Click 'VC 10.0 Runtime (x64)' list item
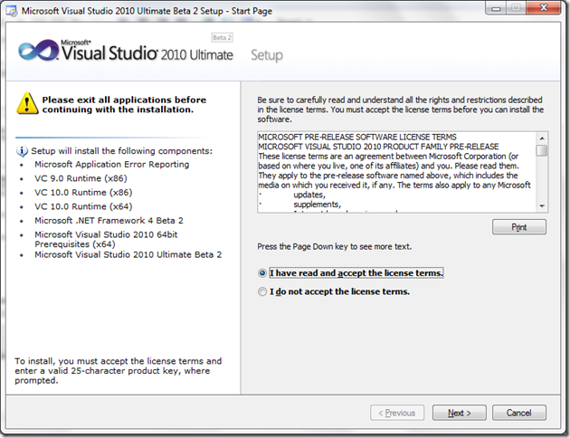Image resolution: width=570 pixels, height=438 pixels. [83, 206]
